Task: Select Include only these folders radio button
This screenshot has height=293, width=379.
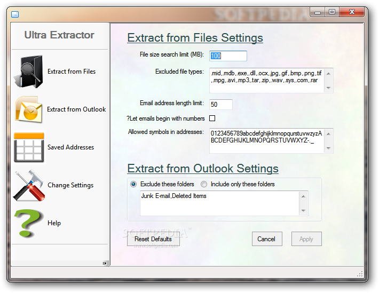Action: click(x=204, y=184)
